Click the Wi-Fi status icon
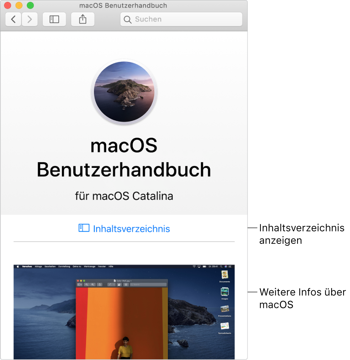 tap(195, 266)
